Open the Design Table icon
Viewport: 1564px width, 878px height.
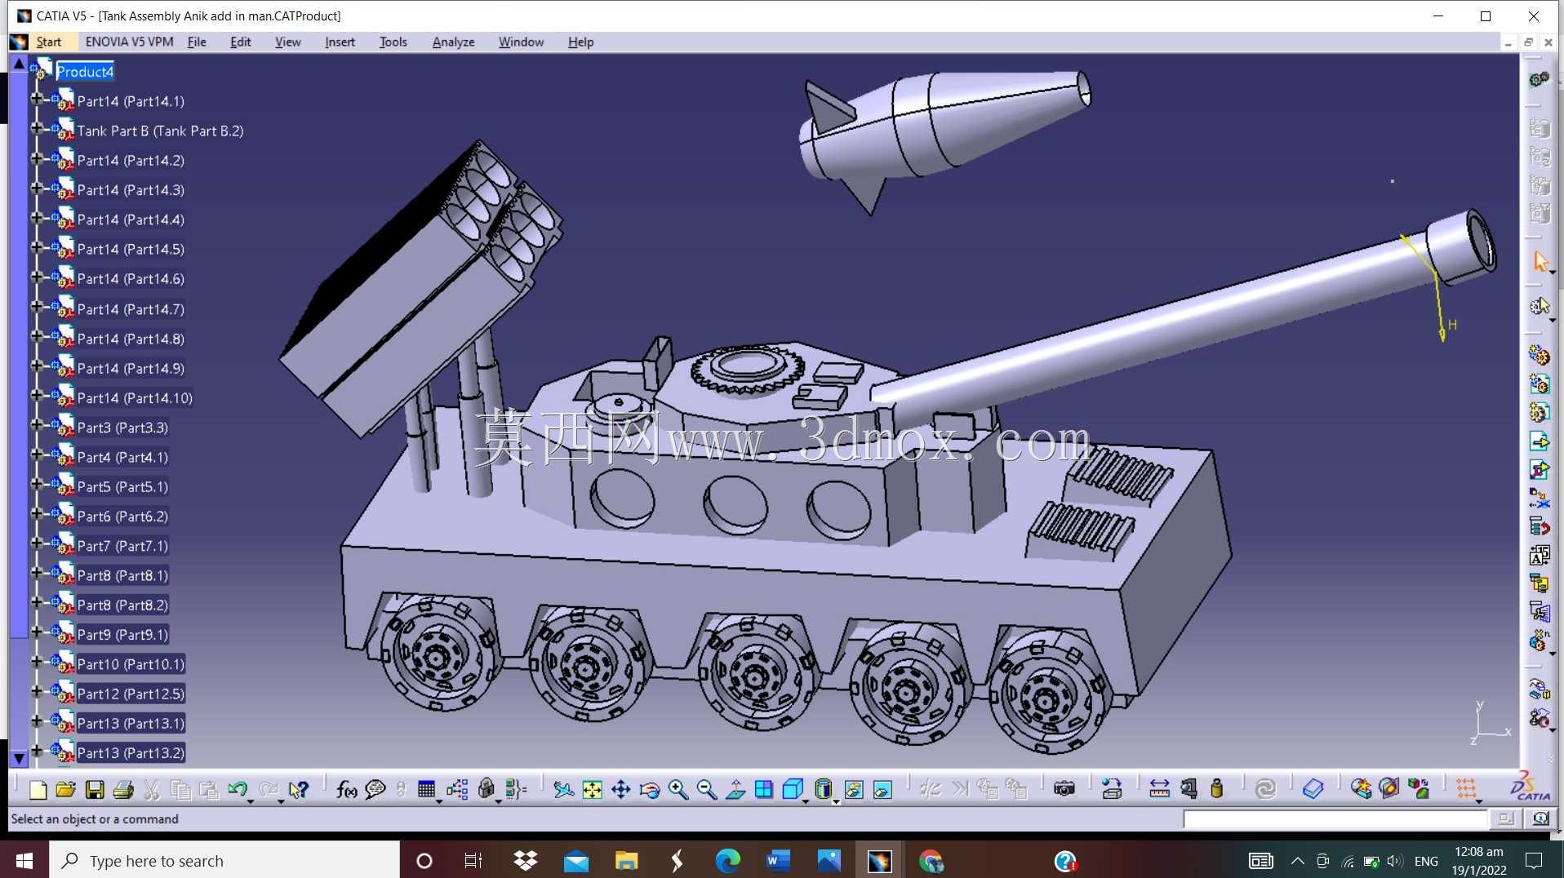coord(426,789)
